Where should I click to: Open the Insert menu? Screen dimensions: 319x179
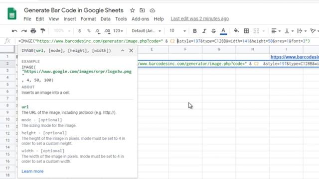click(x=70, y=19)
